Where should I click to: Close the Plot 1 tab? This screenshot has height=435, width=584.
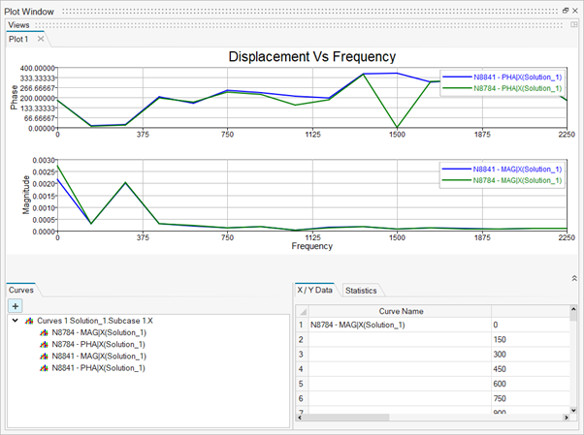point(41,40)
